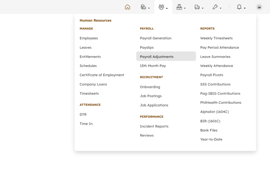Expand arrow beside the bell icon
The height and width of the screenshot is (182, 270).
click(x=245, y=8)
